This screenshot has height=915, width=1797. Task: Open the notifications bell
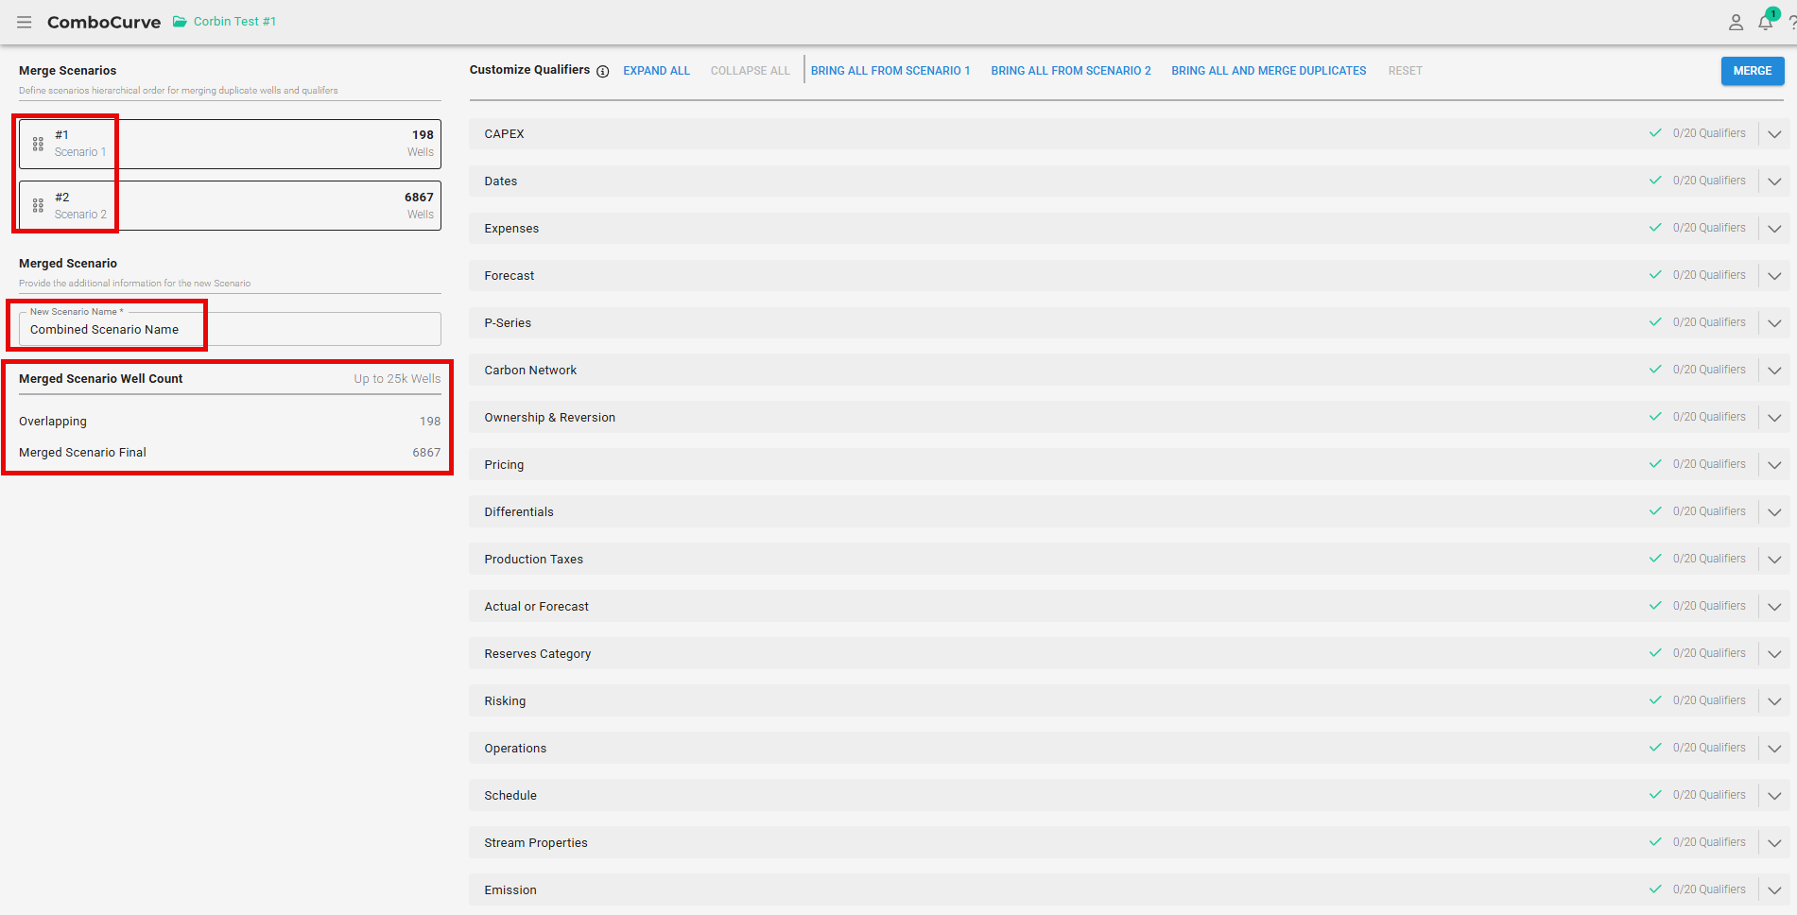click(x=1765, y=23)
